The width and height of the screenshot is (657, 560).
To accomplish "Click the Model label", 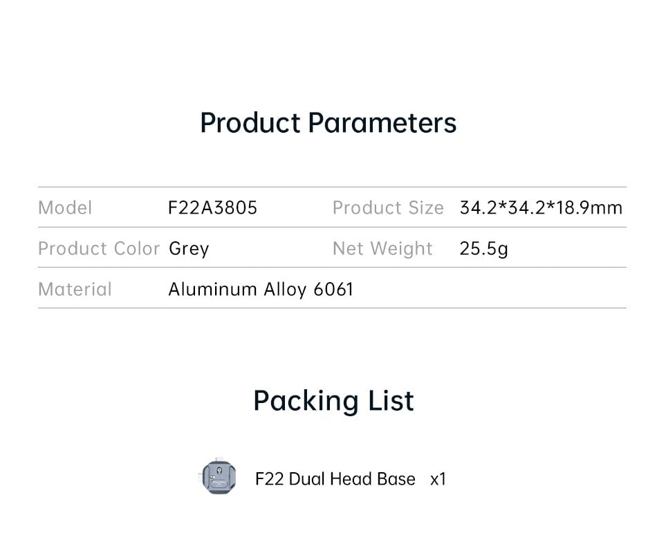I will 65,208.
